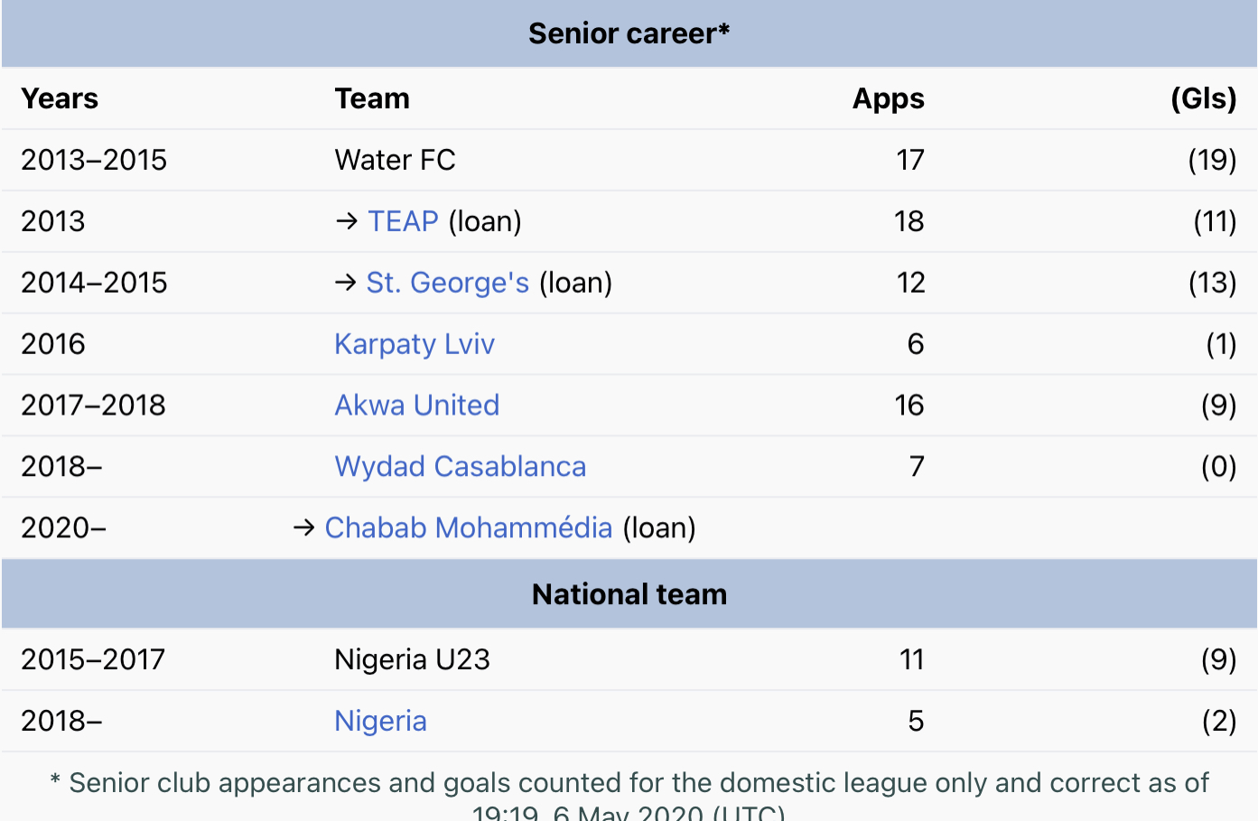This screenshot has height=821, width=1258.
Task: Select the Water FC team cell
Action: pyautogui.click(x=395, y=160)
